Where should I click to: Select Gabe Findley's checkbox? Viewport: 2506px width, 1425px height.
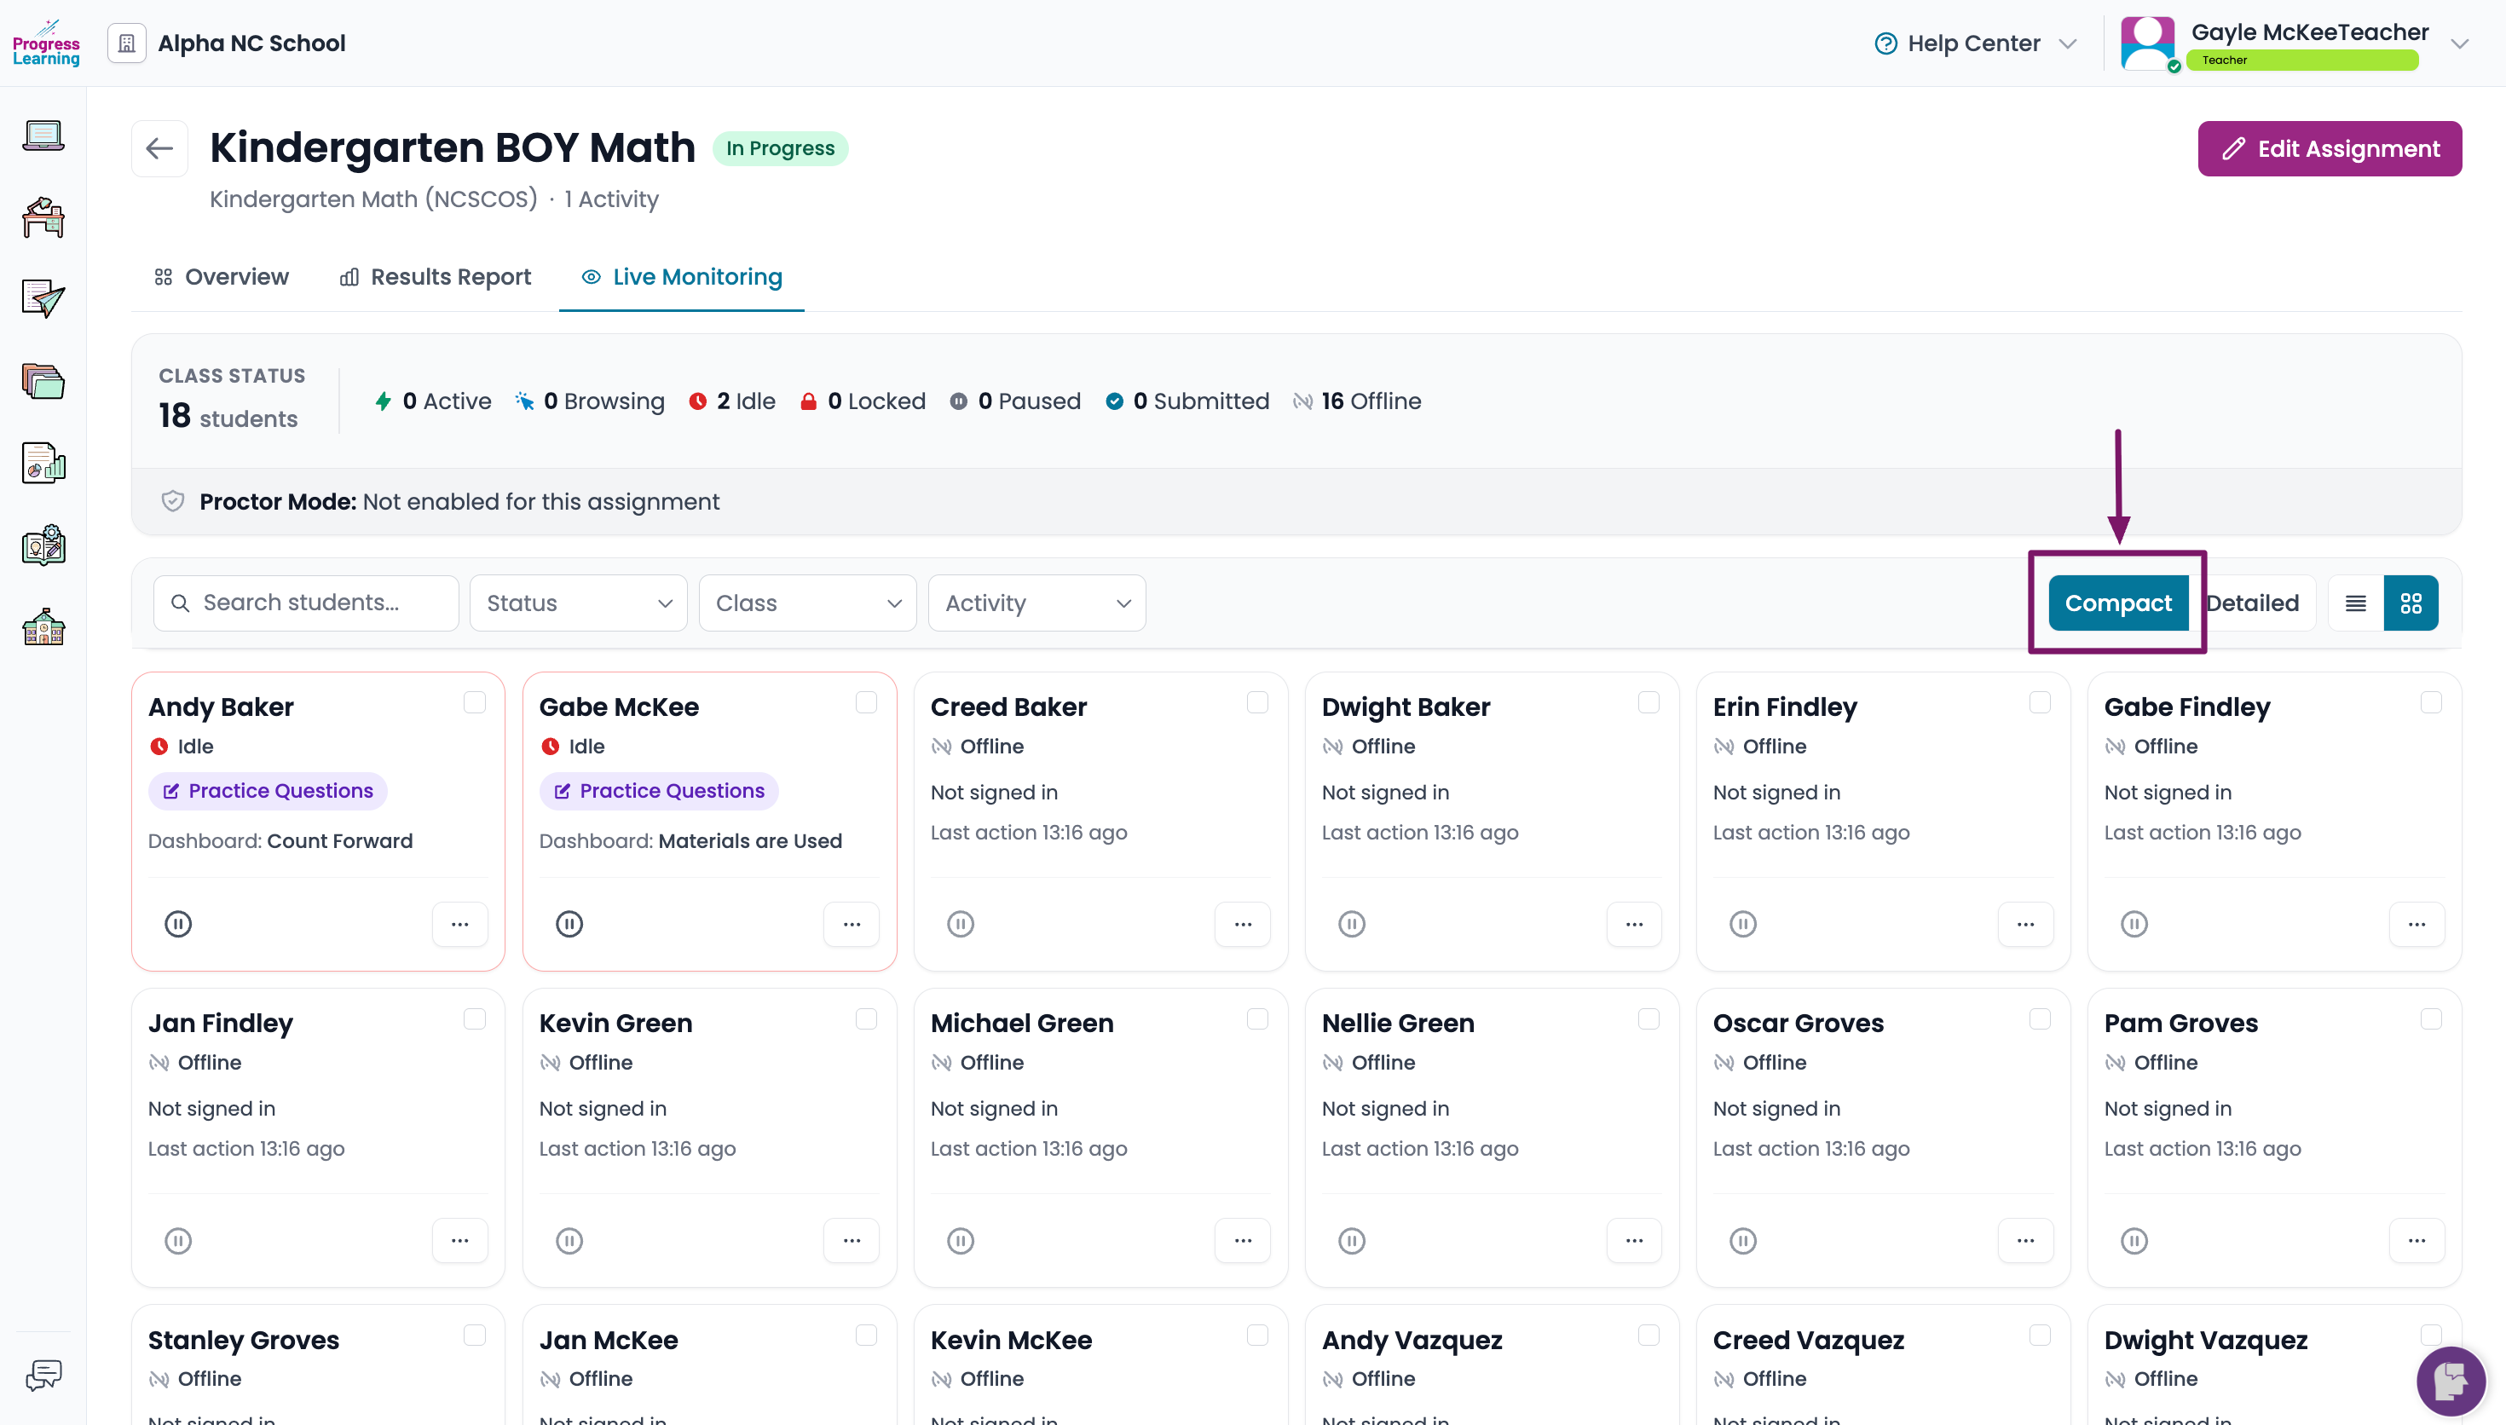click(2432, 703)
